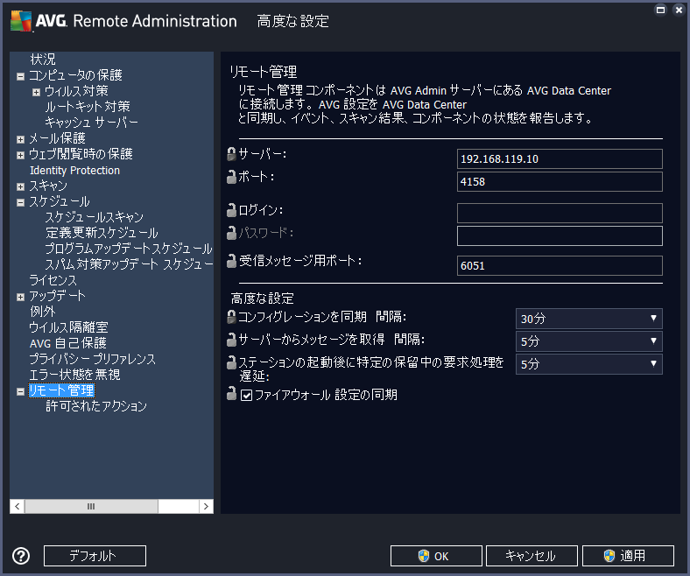Click the lock icon beside サーバーからメッセージを取得
Viewport: 690px width, 576px height.
point(231,340)
